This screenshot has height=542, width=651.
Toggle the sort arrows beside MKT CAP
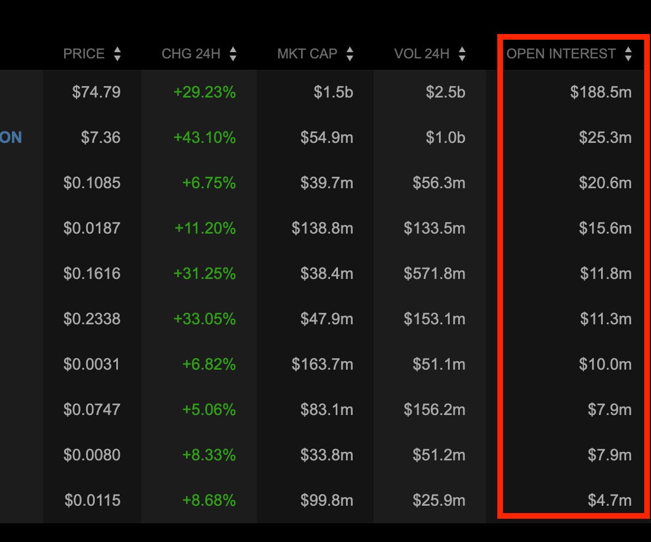click(350, 54)
